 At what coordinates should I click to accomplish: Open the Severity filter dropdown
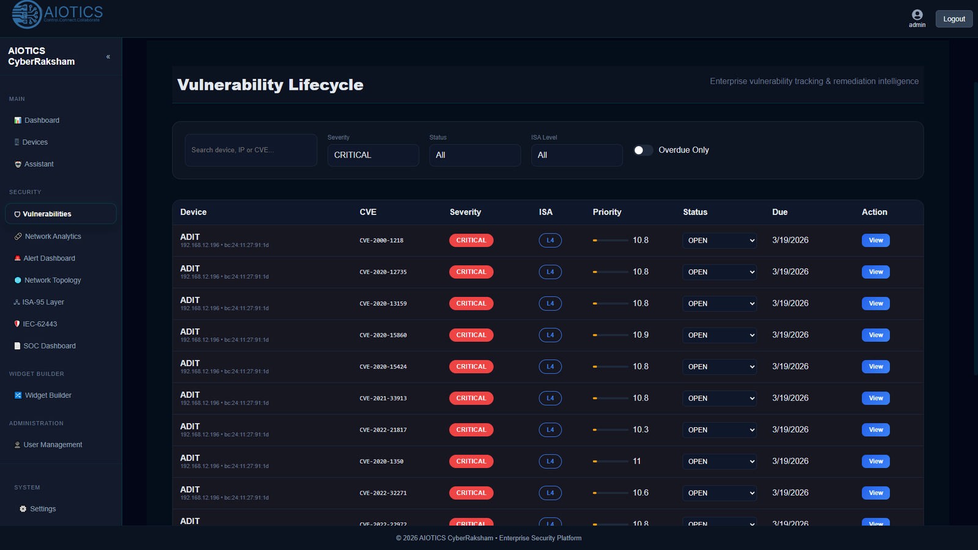pyautogui.click(x=373, y=155)
